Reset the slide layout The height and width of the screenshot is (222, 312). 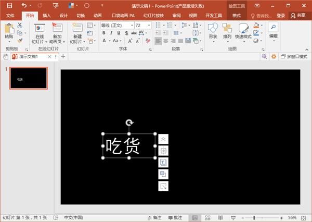(90, 33)
